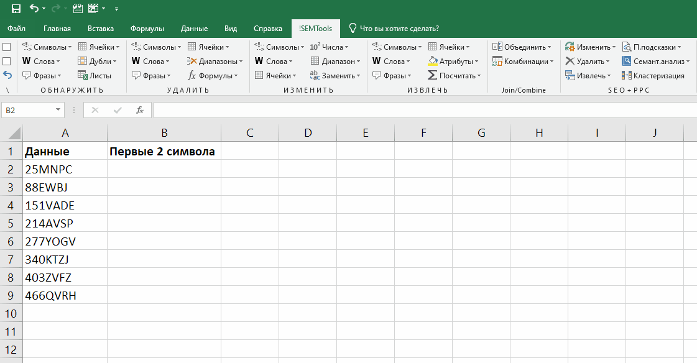Open Символы dropdown in ИЗМЕНИТЬ group
Screen dimensions: 697x363
pyautogui.click(x=279, y=47)
